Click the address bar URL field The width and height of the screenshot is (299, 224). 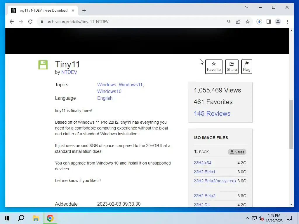point(133,22)
